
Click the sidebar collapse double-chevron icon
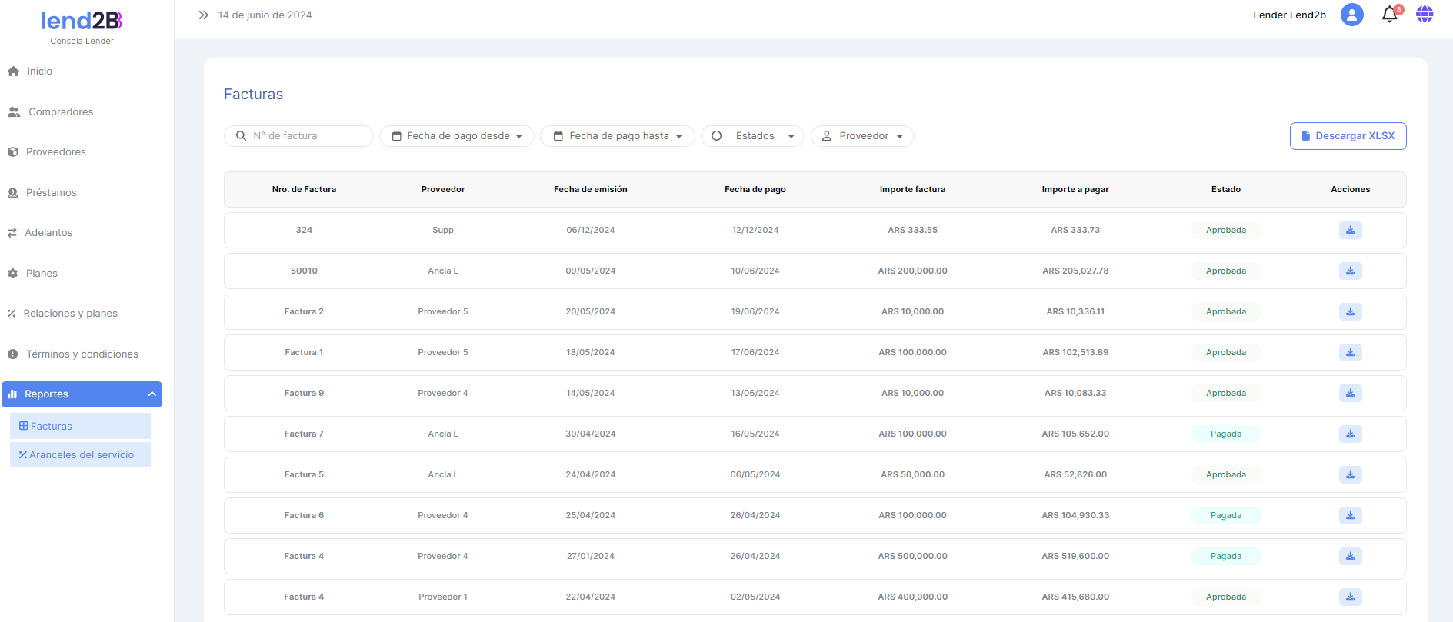click(x=203, y=15)
